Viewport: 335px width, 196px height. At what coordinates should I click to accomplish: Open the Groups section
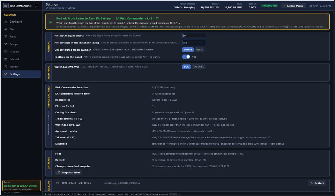(x=21, y=44)
